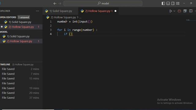Open the Explorer more actions menu

coord(37,11)
